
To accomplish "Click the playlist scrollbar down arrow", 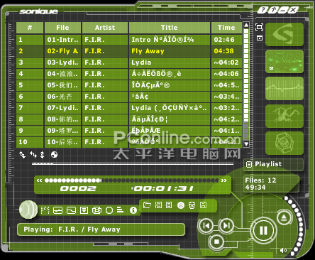I will [246, 143].
